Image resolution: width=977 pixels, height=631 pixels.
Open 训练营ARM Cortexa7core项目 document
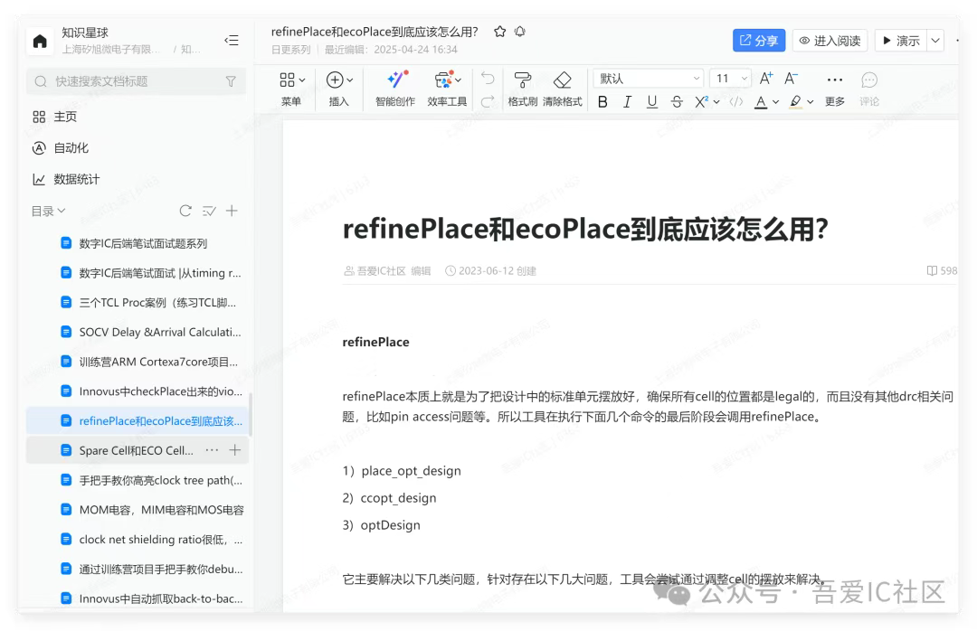[138, 362]
